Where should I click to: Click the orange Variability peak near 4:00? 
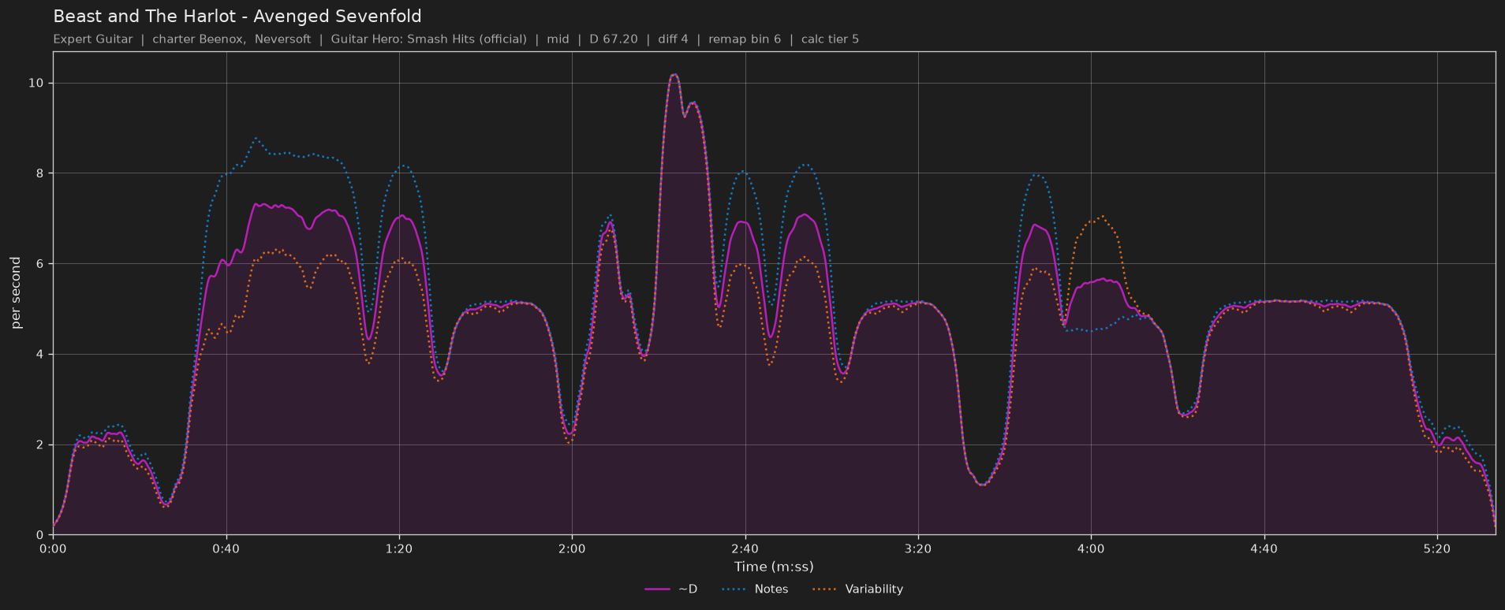(1101, 217)
